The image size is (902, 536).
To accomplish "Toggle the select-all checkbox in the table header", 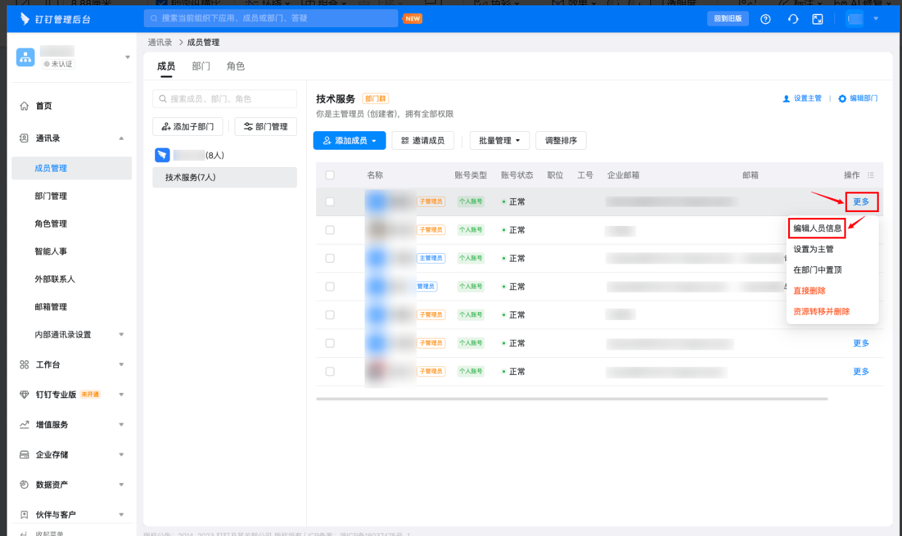I will (x=330, y=175).
